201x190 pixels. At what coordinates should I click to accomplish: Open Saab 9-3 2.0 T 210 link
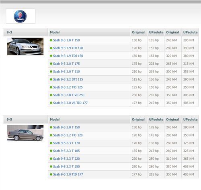[66, 72]
